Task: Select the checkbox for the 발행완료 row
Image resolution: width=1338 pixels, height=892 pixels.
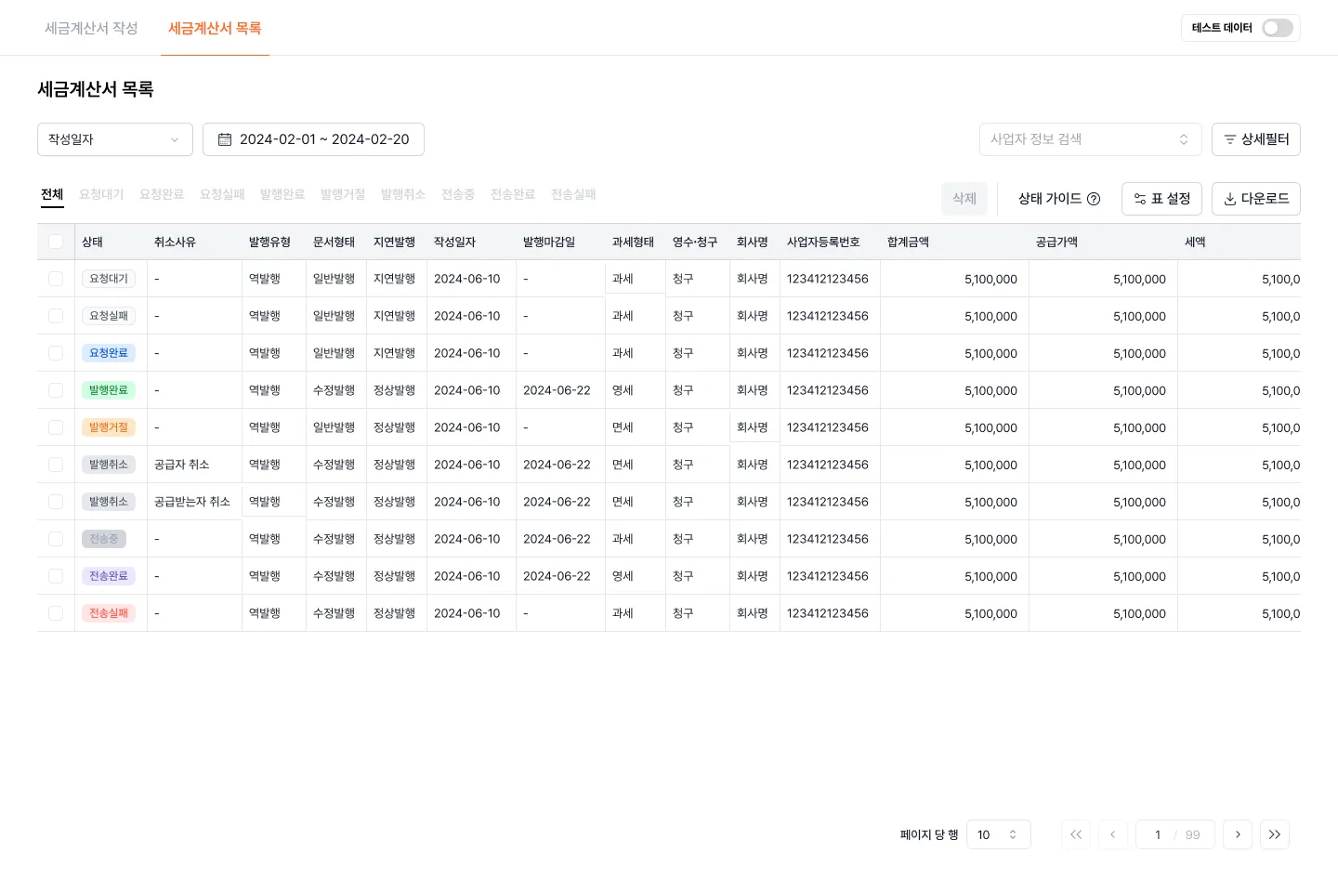Action: [x=56, y=390]
